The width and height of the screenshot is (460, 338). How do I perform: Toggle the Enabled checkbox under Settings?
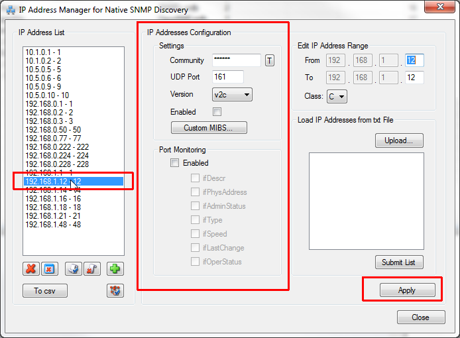(x=217, y=111)
